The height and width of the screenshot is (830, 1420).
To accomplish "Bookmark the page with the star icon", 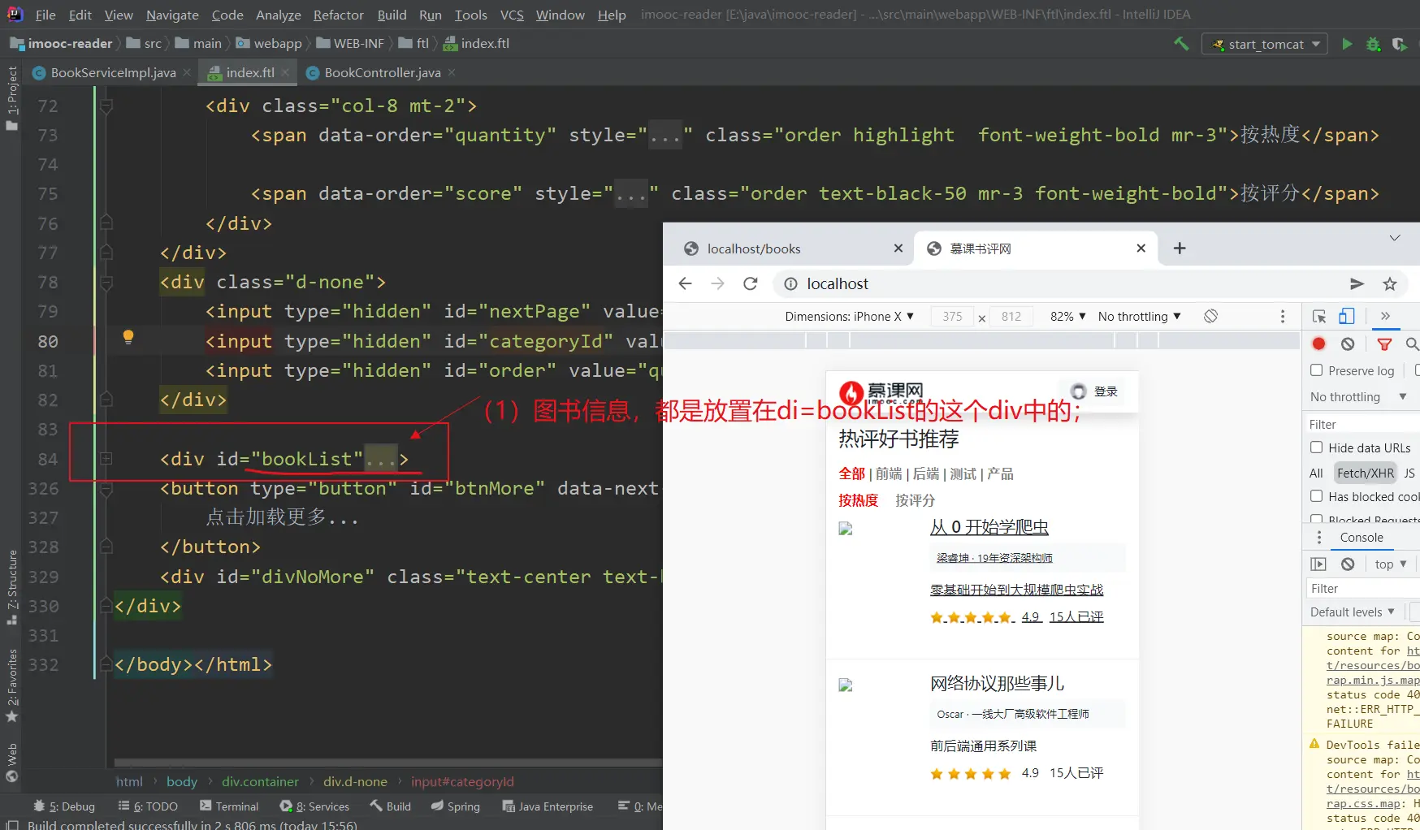I will tap(1390, 283).
